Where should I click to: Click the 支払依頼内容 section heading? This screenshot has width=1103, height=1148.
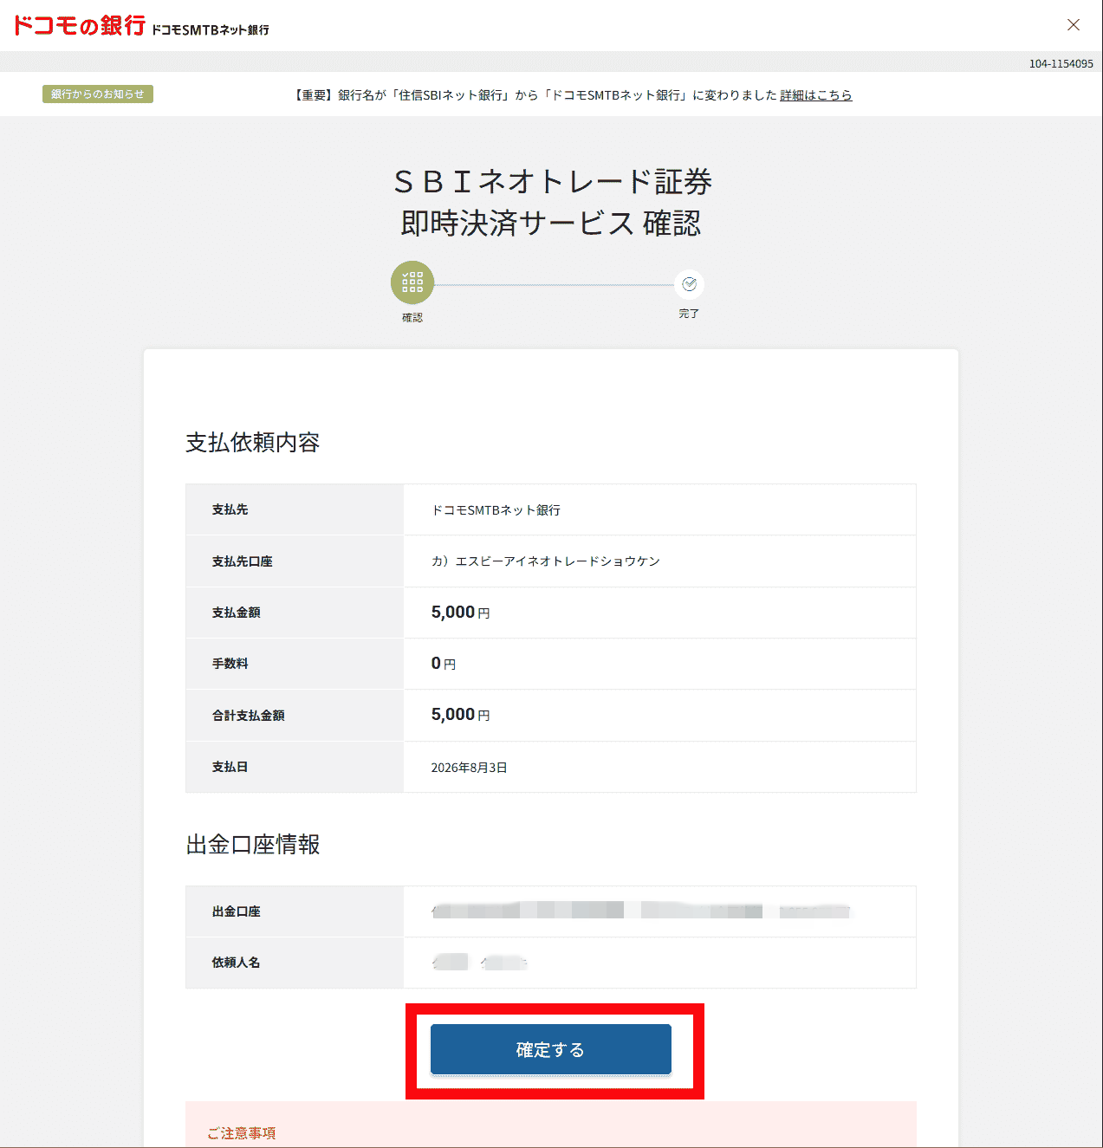252,443
